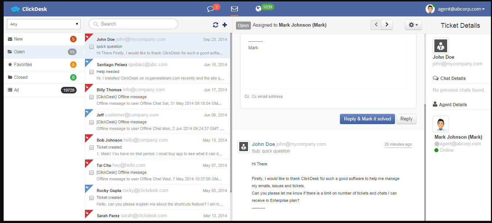Click the Reply button

[x=406, y=119]
